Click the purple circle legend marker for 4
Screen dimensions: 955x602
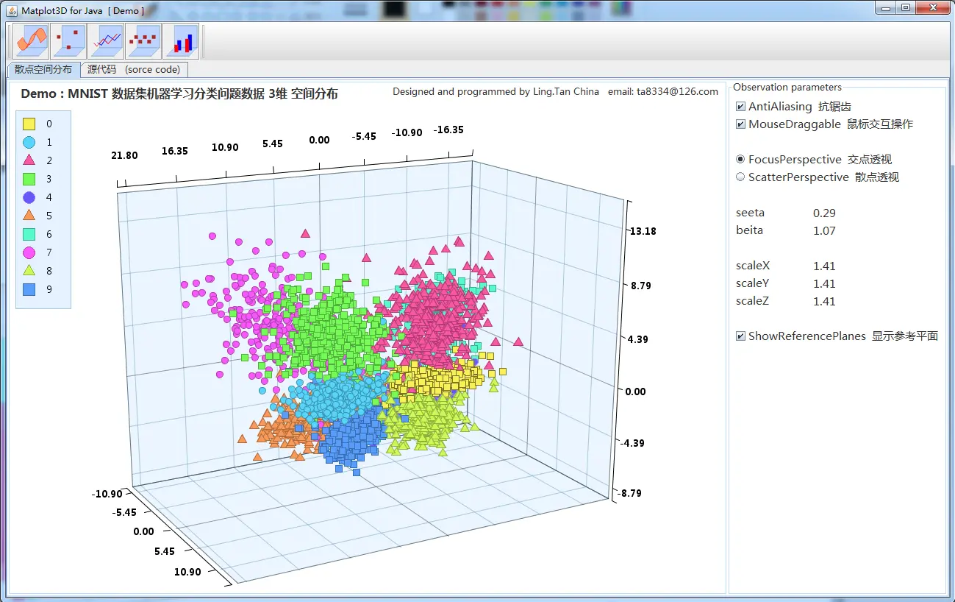pyautogui.click(x=29, y=197)
